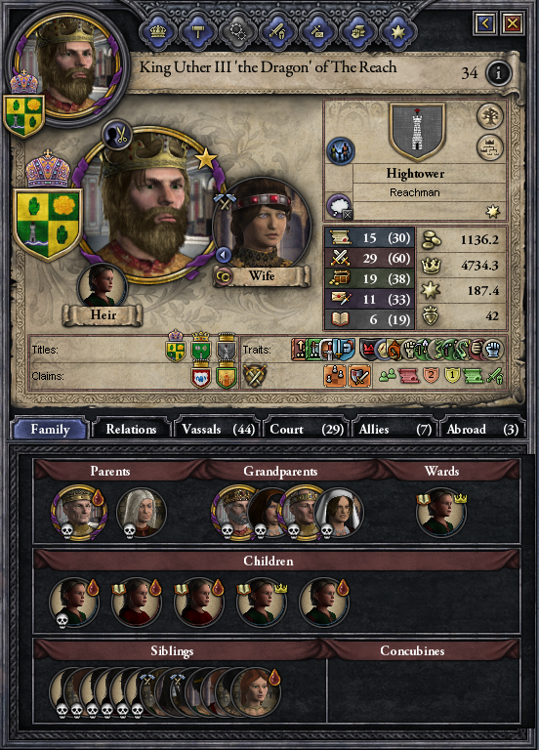Click the star religion icon in toolbar
This screenshot has width=539, height=750.
[x=397, y=31]
